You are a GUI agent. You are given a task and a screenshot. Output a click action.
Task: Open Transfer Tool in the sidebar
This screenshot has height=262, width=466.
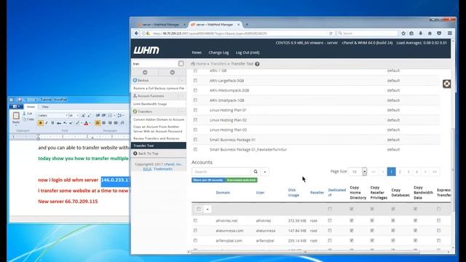click(159, 146)
